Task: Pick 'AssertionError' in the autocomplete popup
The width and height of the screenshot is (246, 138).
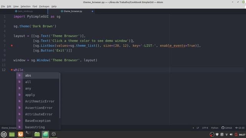Action: [x=38, y=108]
